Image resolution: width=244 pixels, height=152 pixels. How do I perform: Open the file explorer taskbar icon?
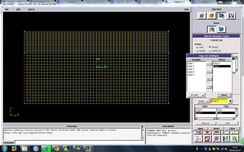[x=25, y=149]
